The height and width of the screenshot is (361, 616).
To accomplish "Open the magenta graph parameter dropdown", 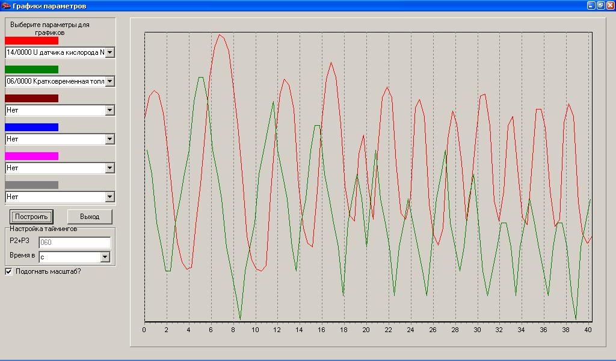I will (109, 168).
